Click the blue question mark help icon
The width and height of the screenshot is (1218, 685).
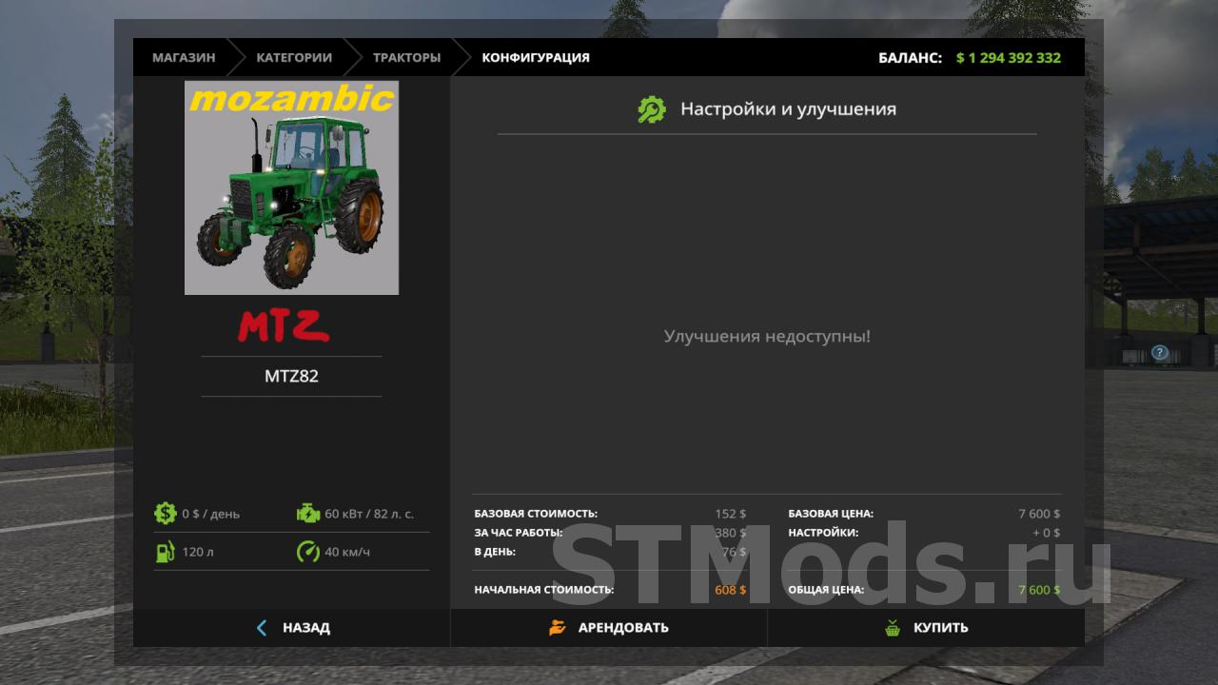pyautogui.click(x=1159, y=353)
